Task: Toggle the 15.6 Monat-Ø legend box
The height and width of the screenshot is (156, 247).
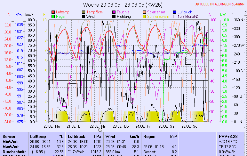Action: (175, 16)
